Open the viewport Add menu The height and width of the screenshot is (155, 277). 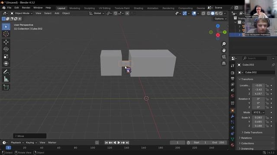point(57,13)
